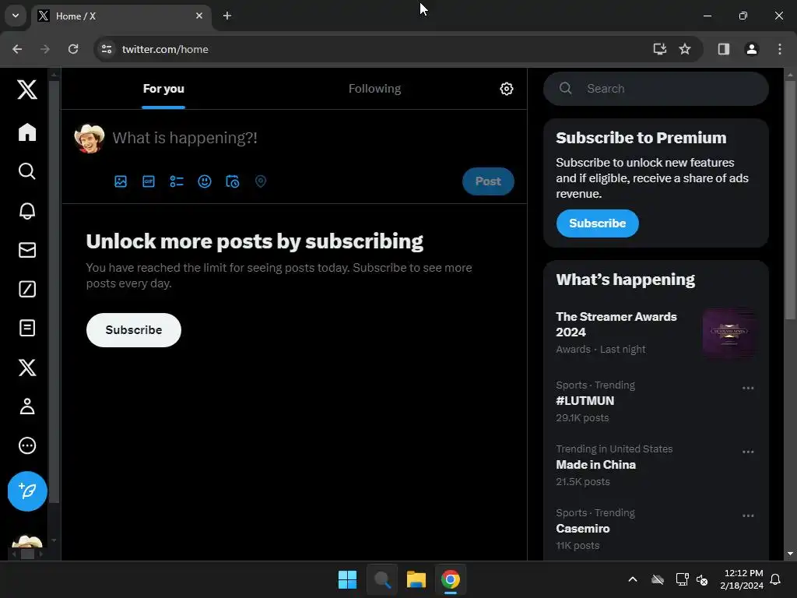
Task: Open more options for Casemiro trend
Action: coord(748,515)
